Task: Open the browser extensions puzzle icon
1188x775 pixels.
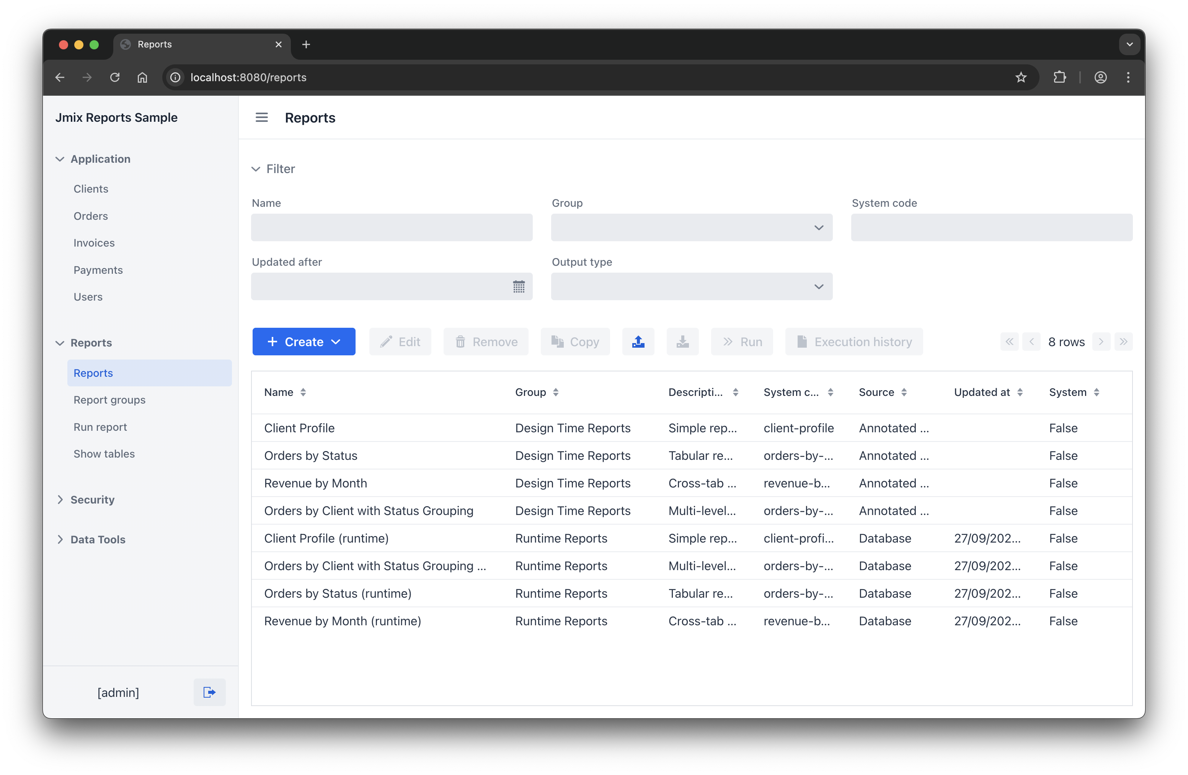Action: tap(1059, 77)
